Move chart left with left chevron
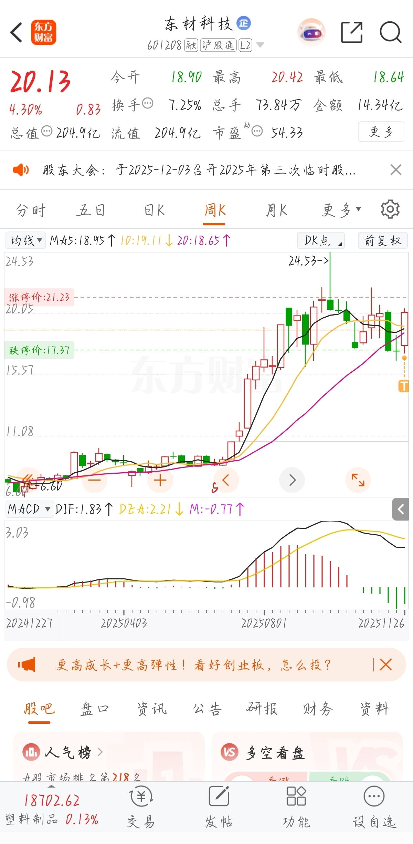Screen dimensions: 413x844 click(x=226, y=480)
